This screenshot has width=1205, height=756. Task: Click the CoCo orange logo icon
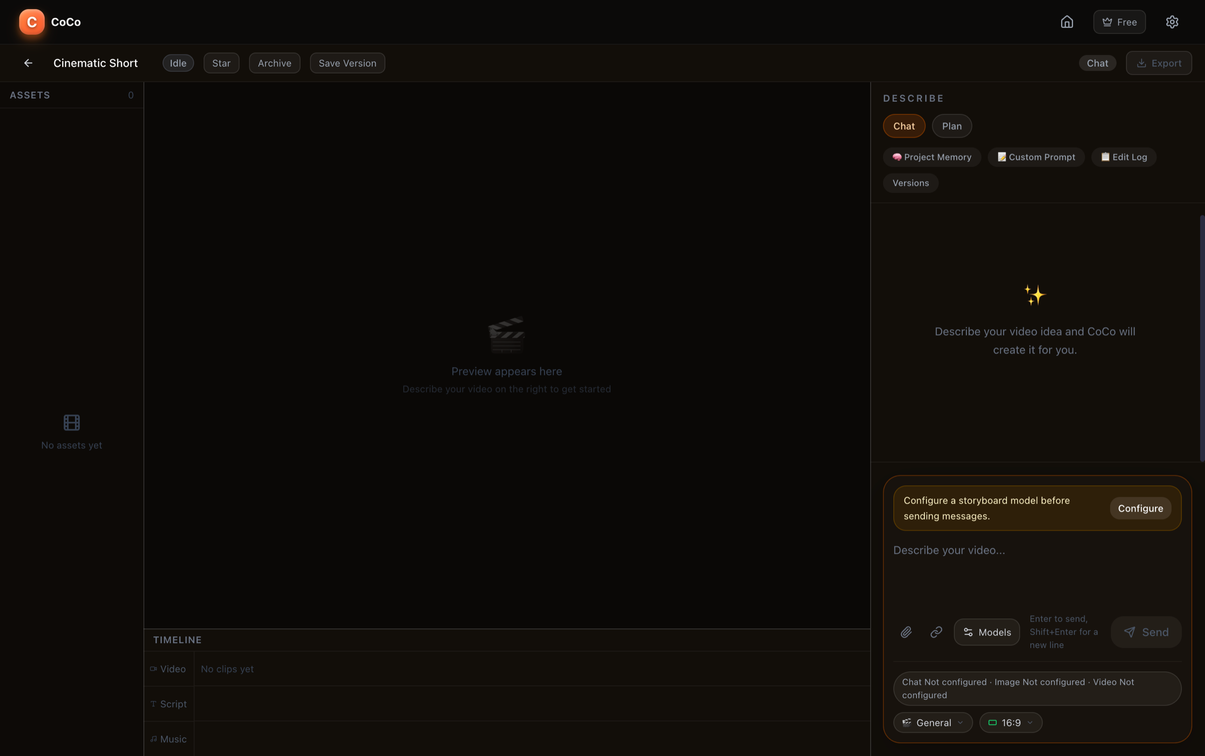coord(32,22)
